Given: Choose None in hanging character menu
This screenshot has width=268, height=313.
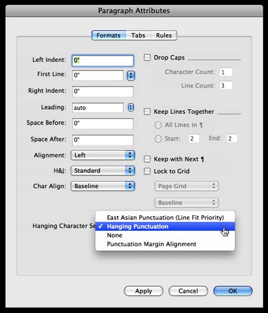Looking at the screenshot, I should pos(165,235).
